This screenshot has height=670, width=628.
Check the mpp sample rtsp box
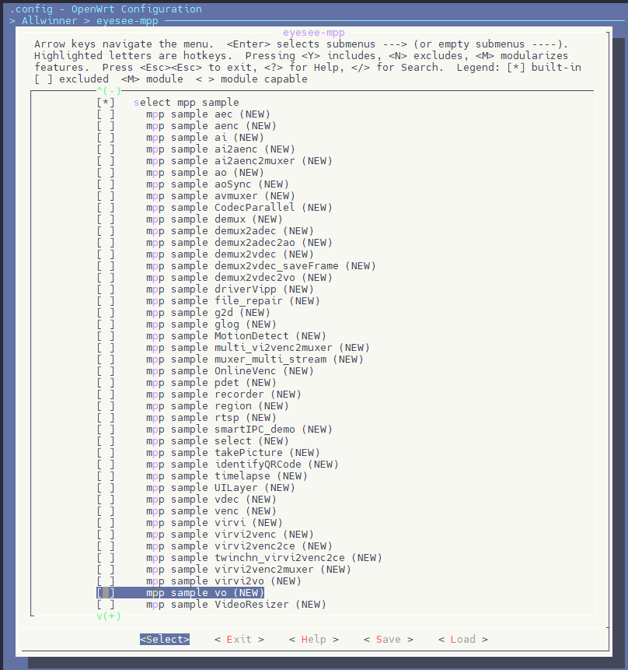pyautogui.click(x=106, y=417)
